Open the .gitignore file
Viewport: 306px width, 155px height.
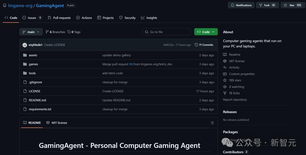click(x=35, y=82)
